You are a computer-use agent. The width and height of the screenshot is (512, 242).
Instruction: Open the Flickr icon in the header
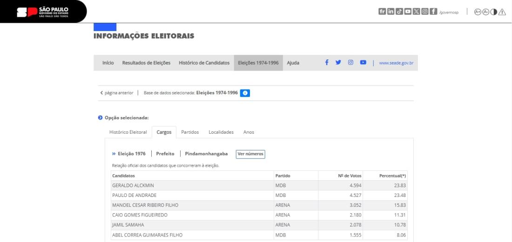(x=382, y=12)
